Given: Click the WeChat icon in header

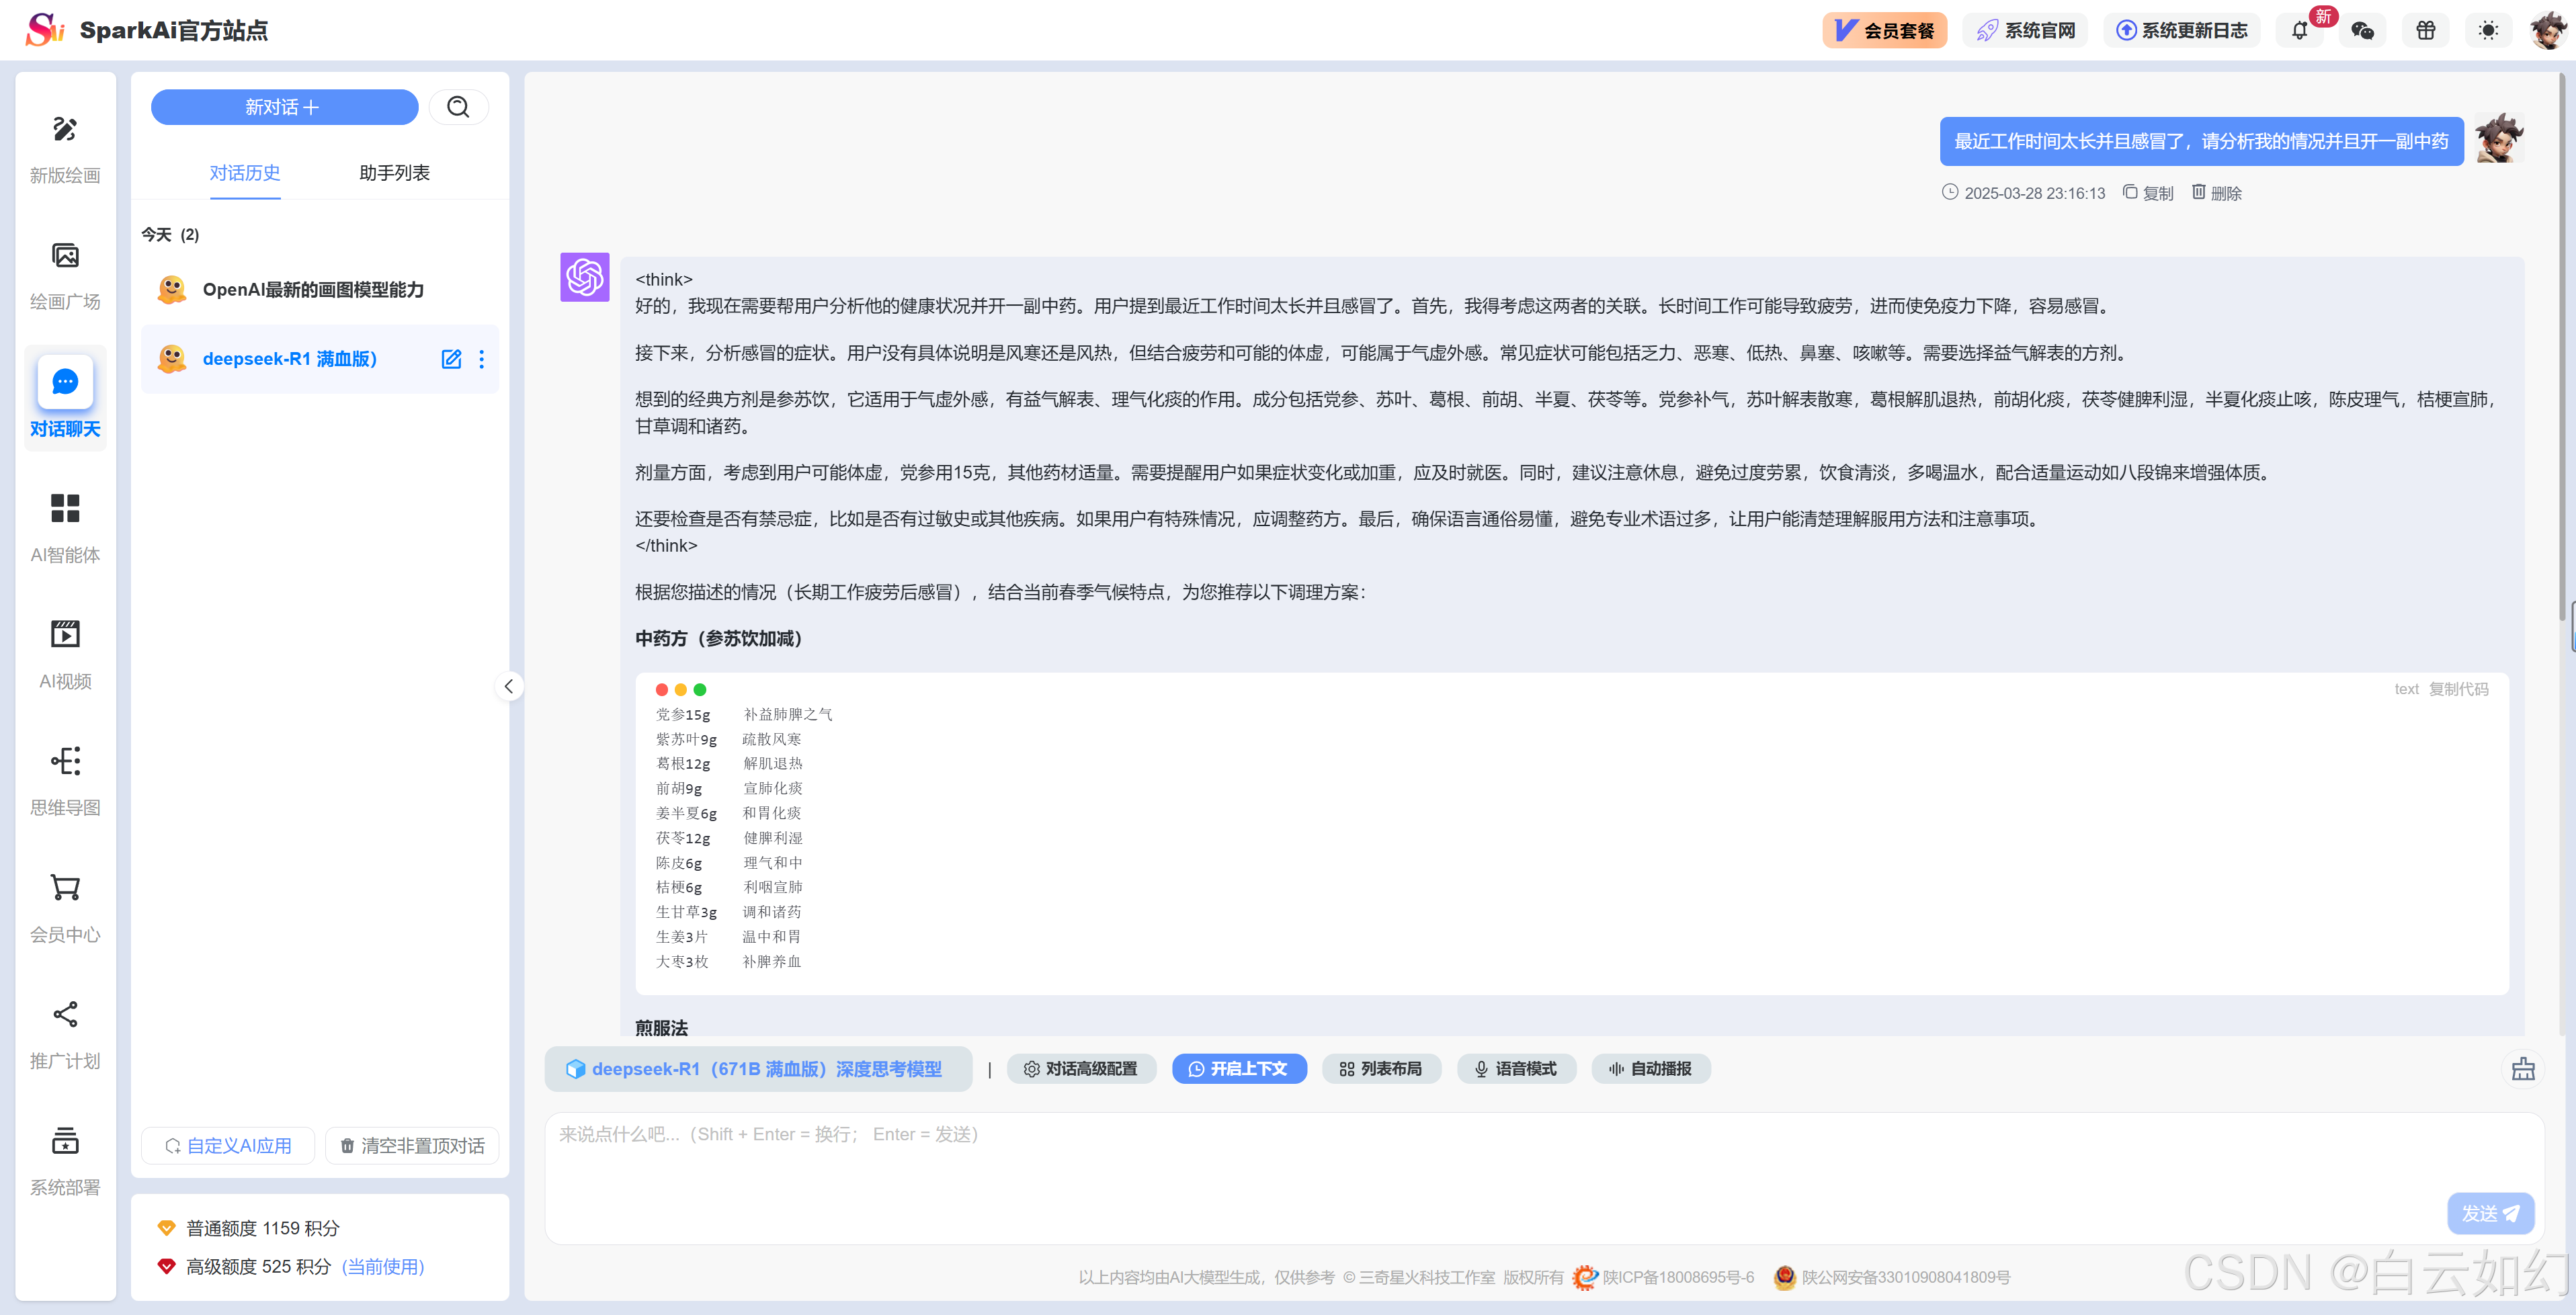Looking at the screenshot, I should 2362,30.
